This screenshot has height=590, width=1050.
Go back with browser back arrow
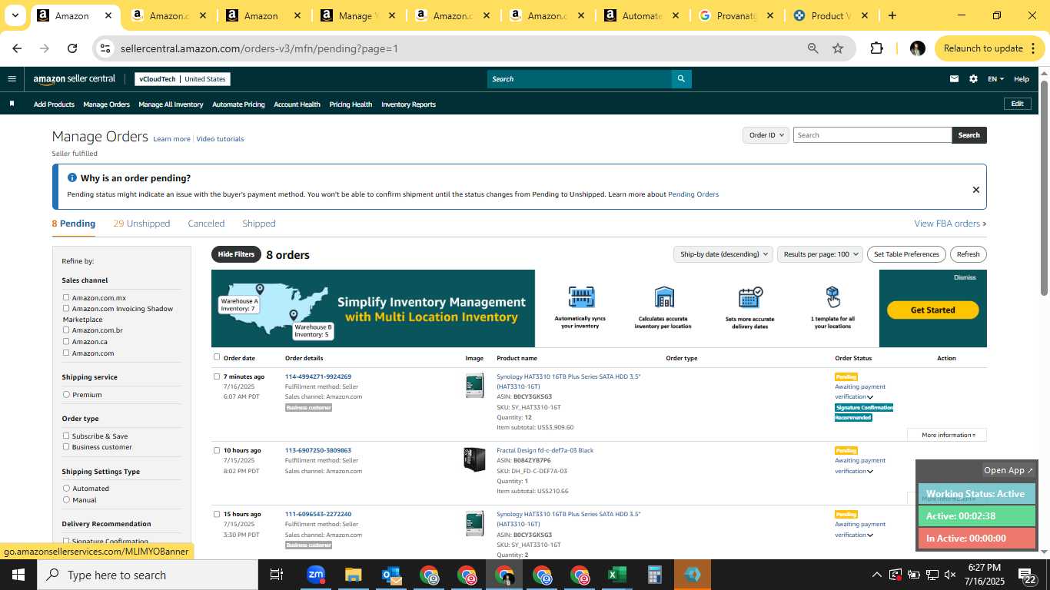[x=17, y=48]
